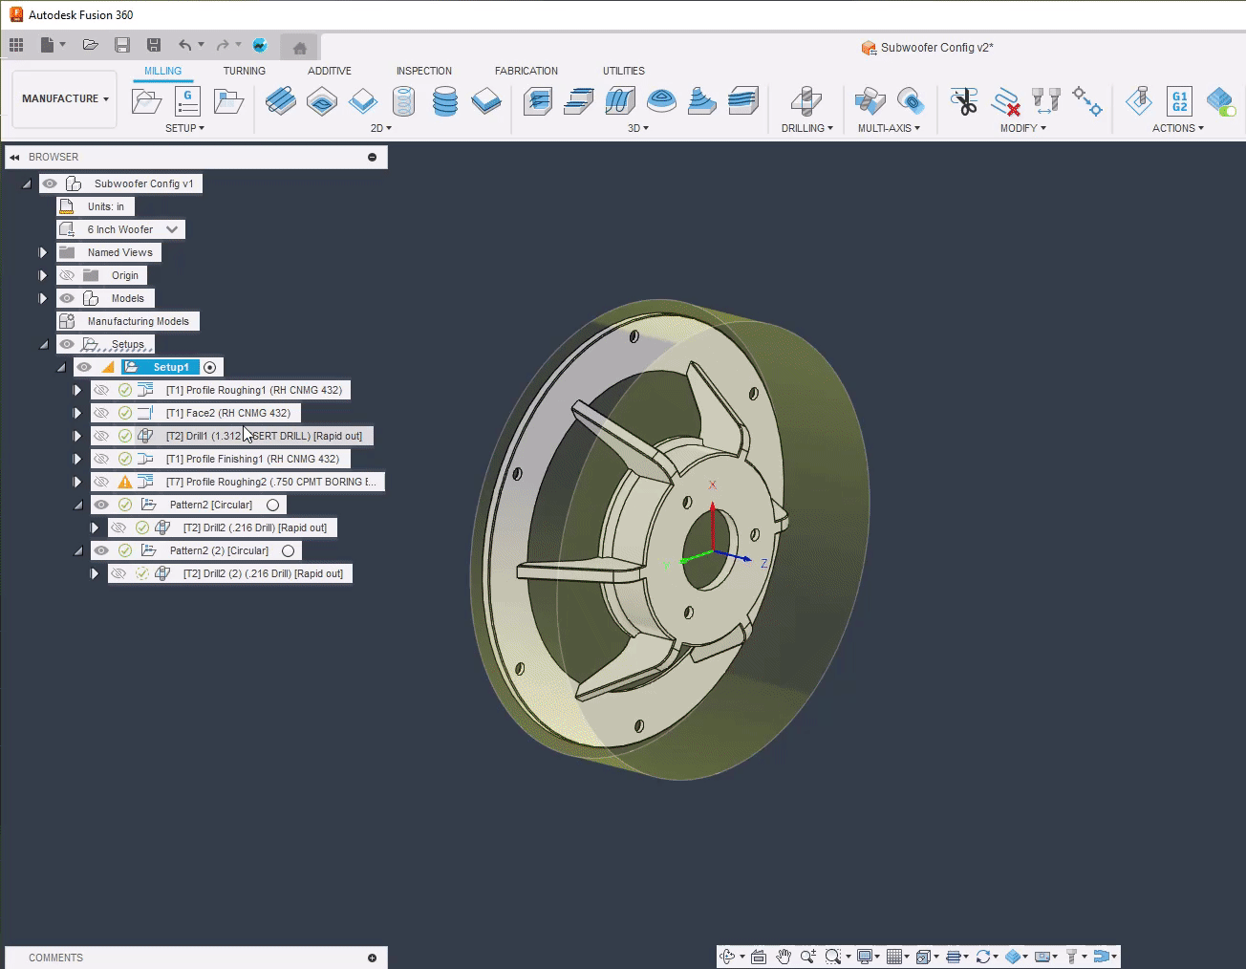The width and height of the screenshot is (1246, 969).
Task: Select the Drilling tool icon
Action: click(x=806, y=100)
